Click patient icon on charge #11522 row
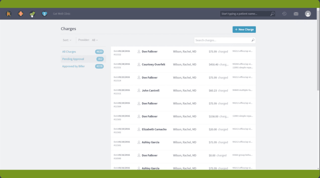 (x=139, y=52)
